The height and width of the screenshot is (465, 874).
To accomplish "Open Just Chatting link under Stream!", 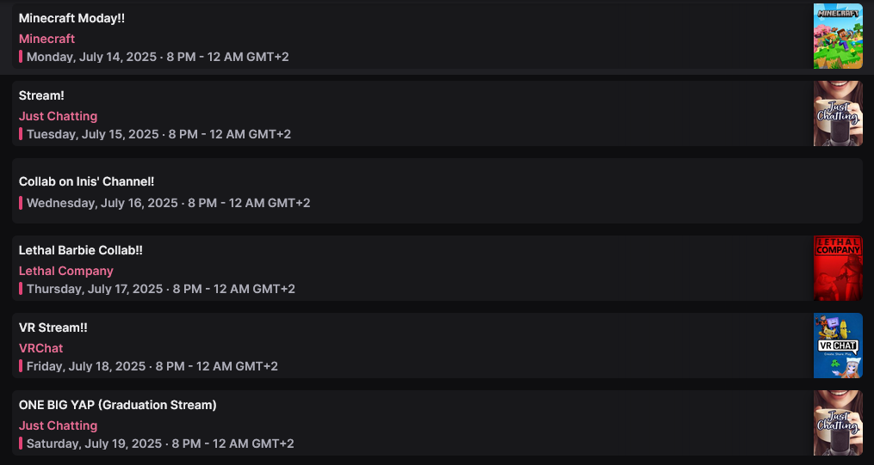I will [x=59, y=116].
